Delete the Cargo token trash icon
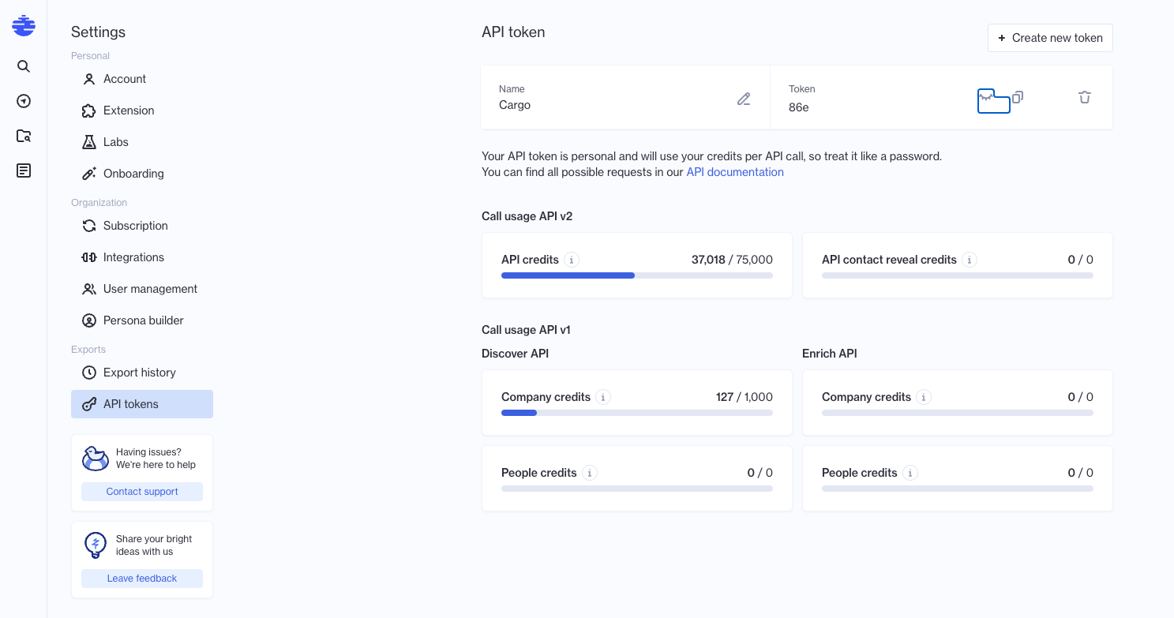 pyautogui.click(x=1085, y=97)
